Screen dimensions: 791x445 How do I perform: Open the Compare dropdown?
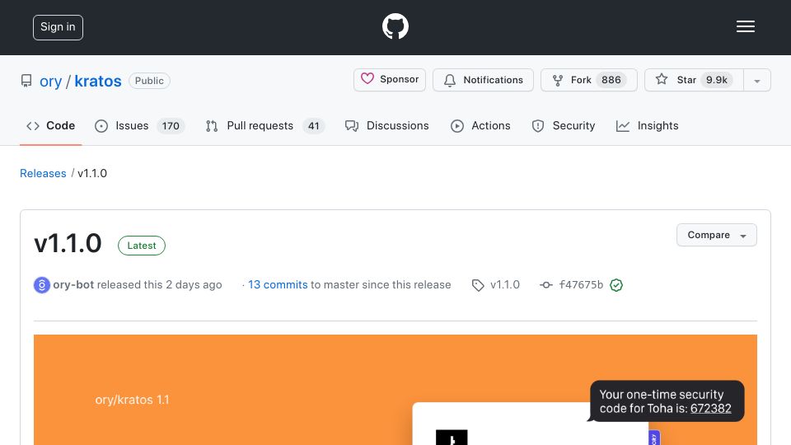coord(716,235)
